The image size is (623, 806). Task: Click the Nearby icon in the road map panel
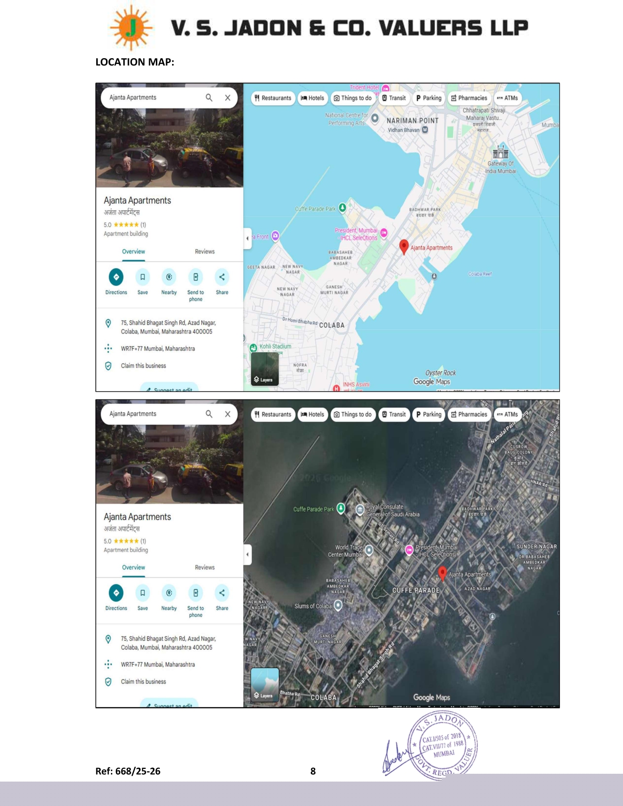pos(169,277)
